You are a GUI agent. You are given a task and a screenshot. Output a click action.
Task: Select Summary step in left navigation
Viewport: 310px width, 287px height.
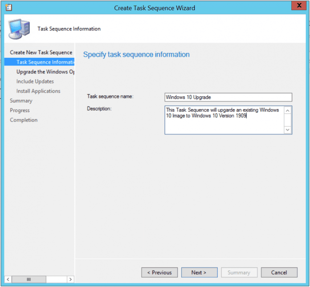click(x=21, y=101)
